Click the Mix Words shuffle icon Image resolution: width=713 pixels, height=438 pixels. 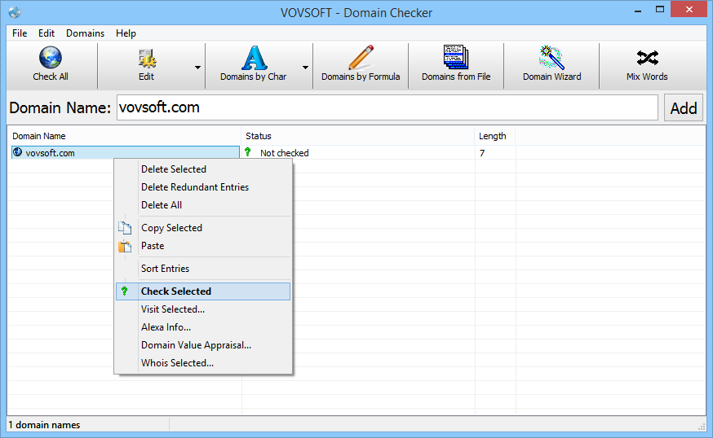pyautogui.click(x=648, y=58)
